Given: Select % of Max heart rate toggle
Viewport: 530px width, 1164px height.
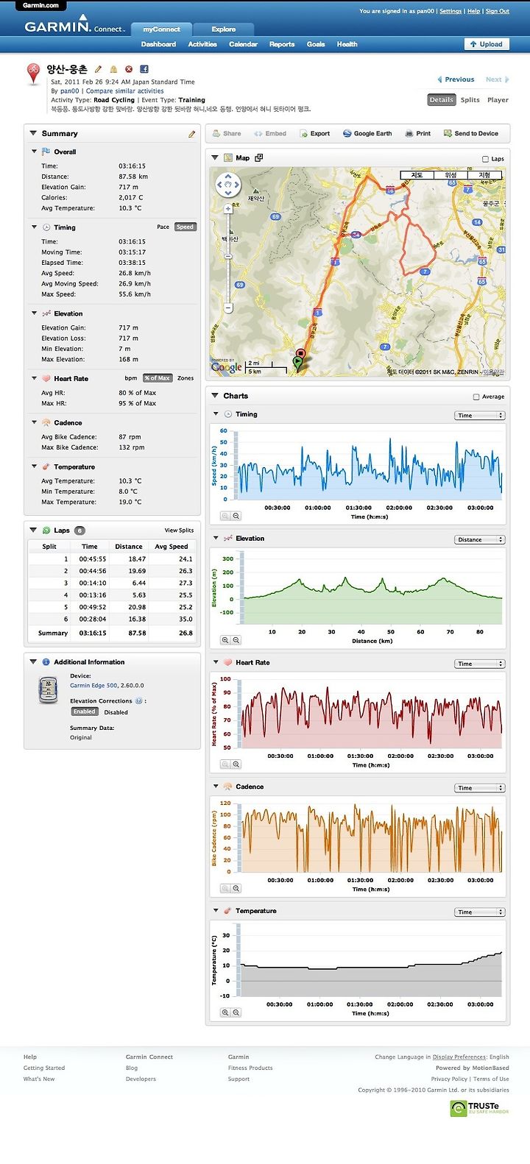Looking at the screenshot, I should click(157, 378).
